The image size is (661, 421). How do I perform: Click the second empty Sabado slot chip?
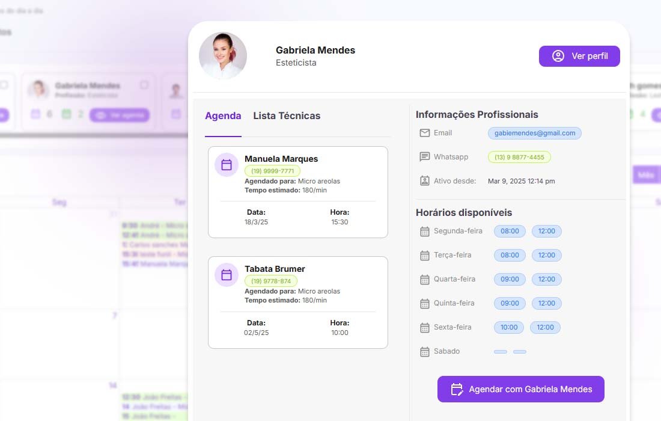(x=520, y=352)
